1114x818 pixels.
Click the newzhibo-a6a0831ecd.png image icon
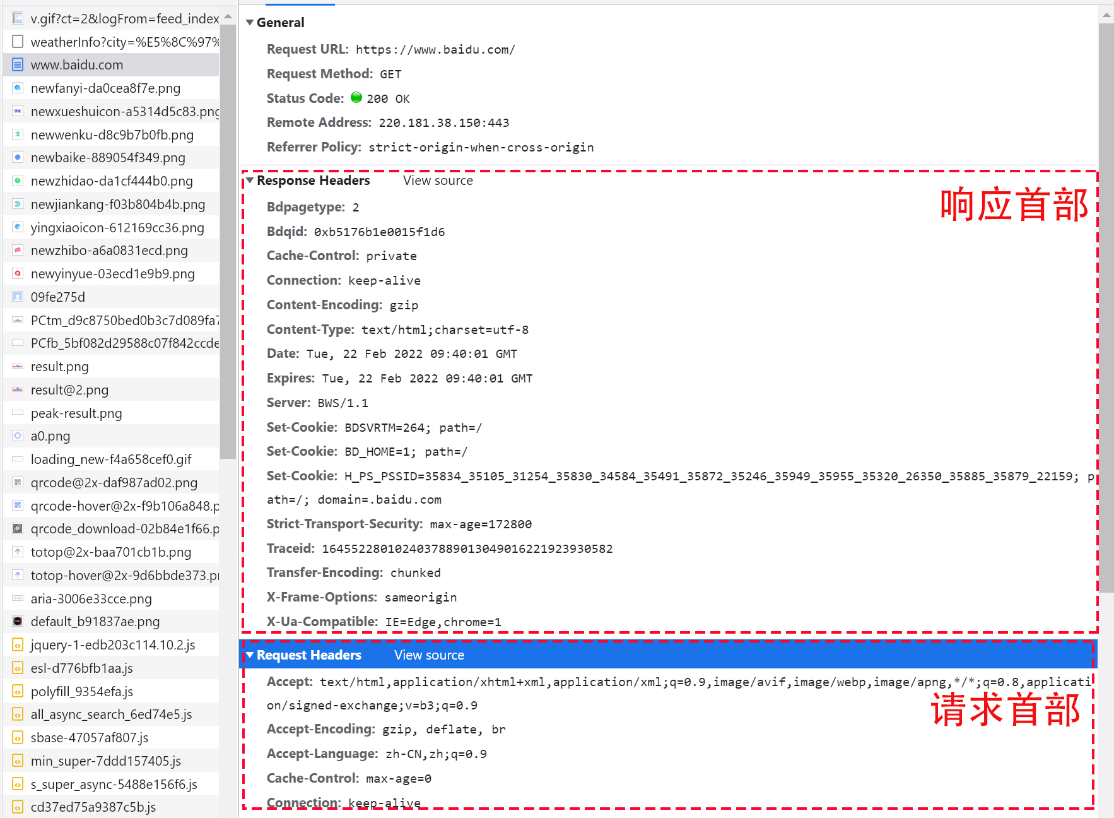[18, 250]
